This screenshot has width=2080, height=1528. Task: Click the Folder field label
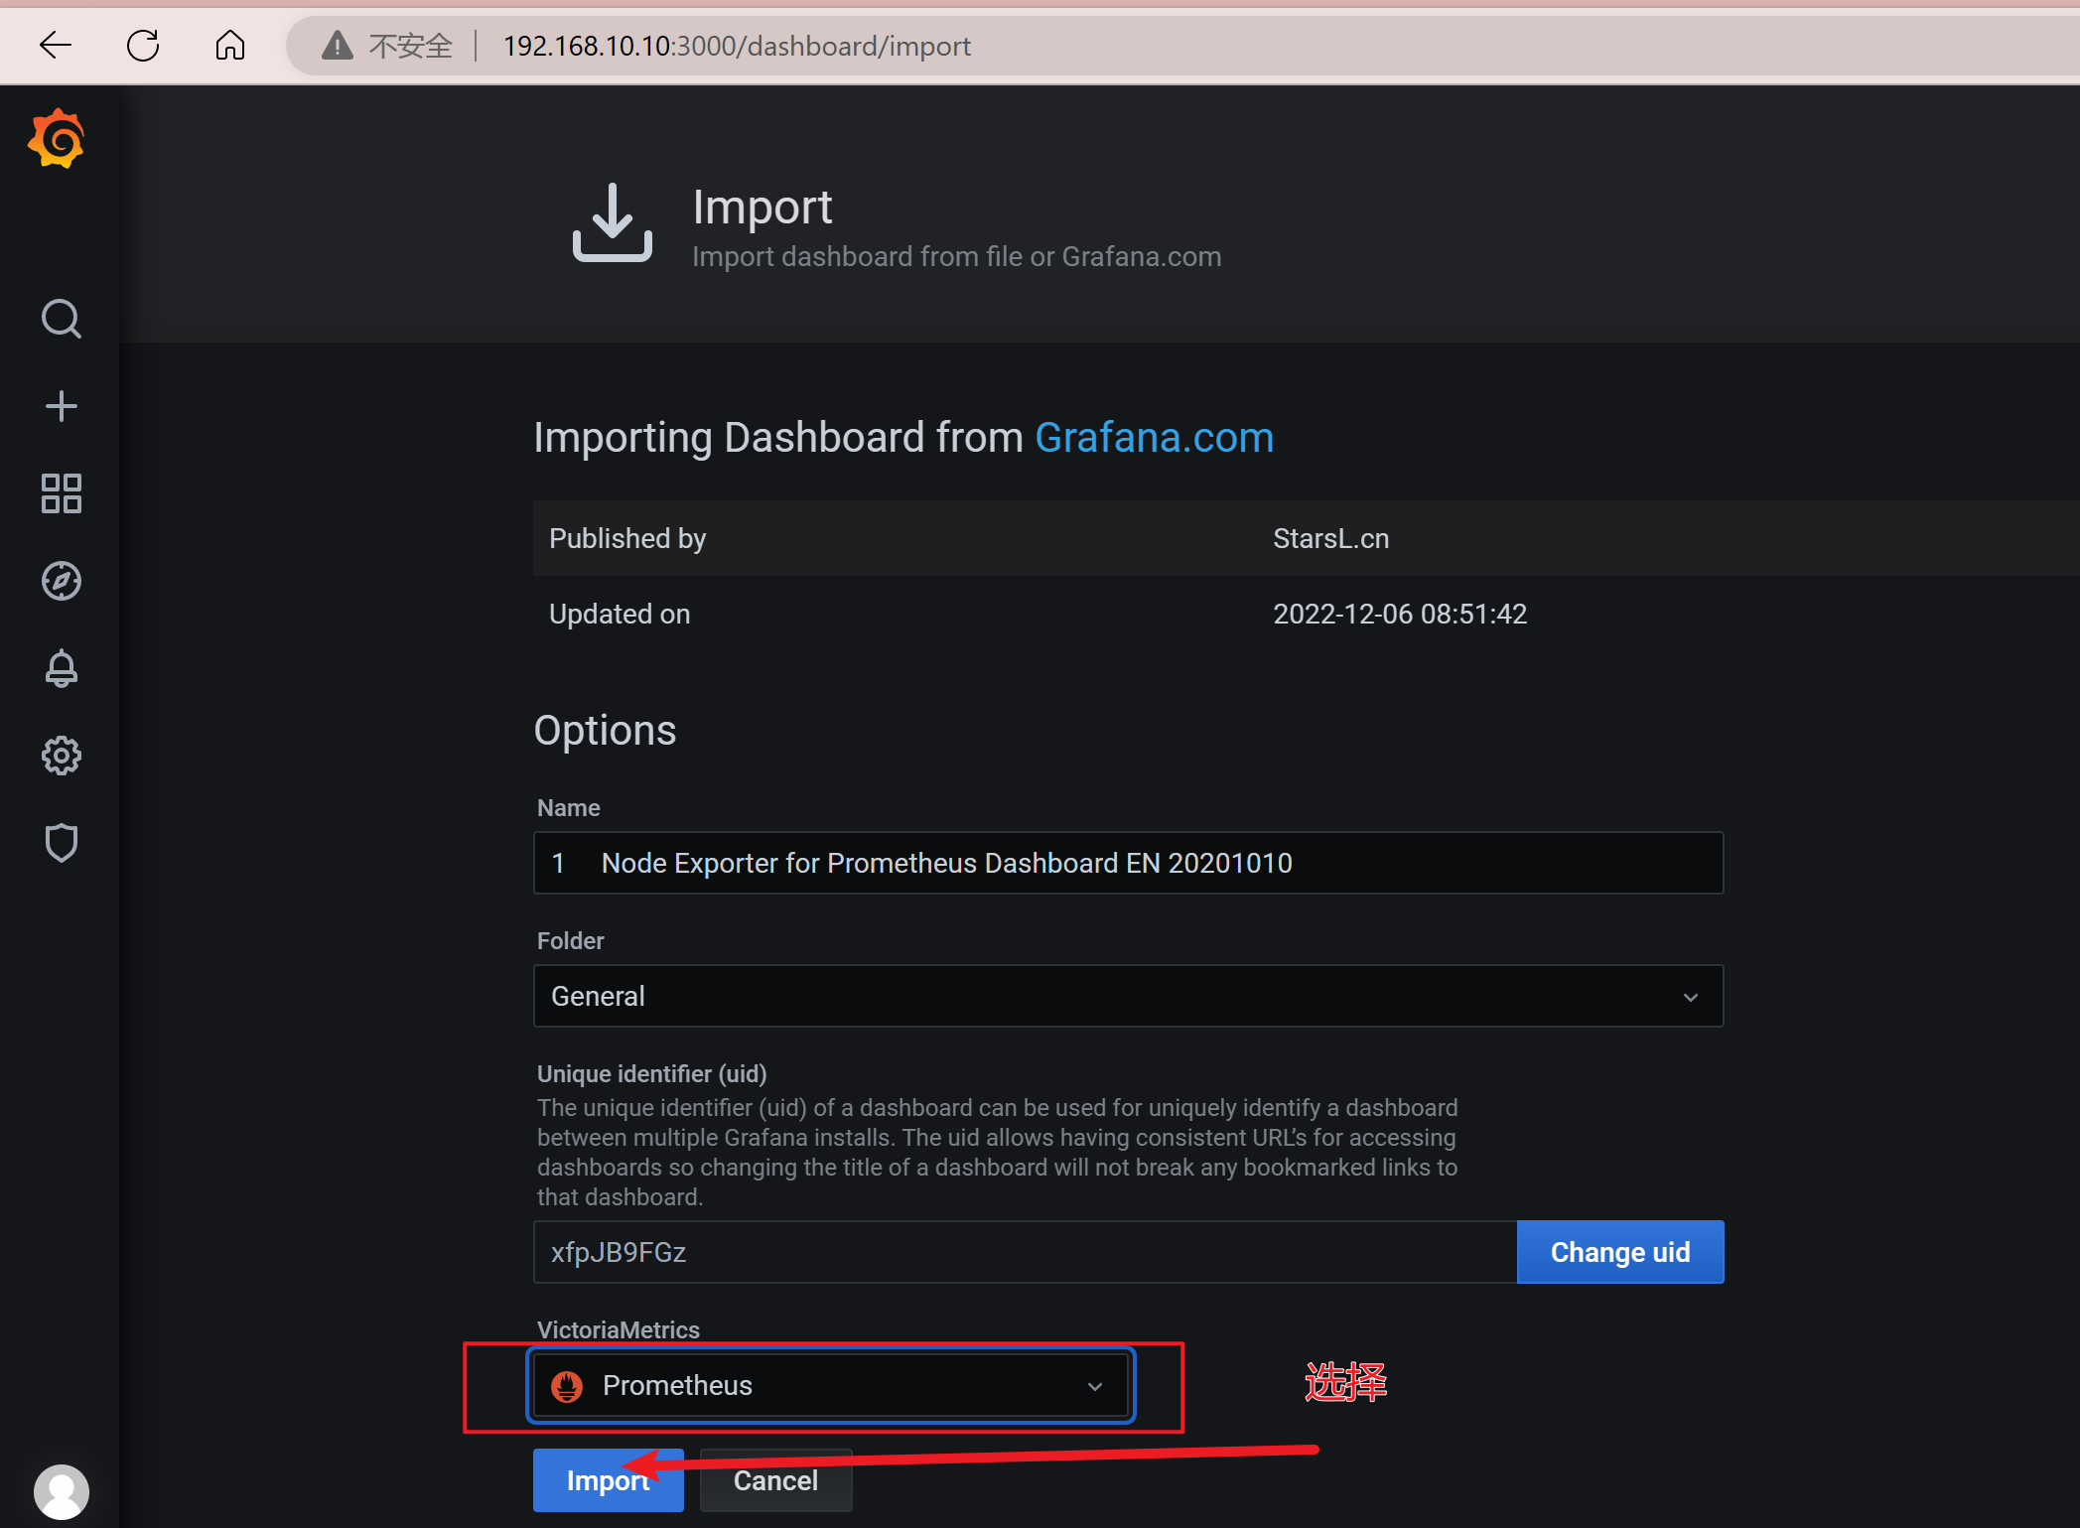(570, 940)
